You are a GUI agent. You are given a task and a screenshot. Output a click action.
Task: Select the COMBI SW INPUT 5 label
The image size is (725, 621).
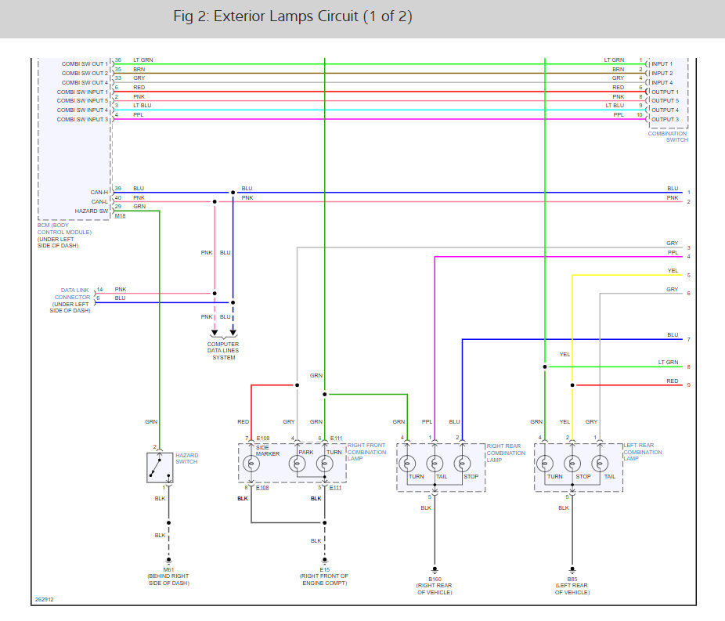[82, 100]
